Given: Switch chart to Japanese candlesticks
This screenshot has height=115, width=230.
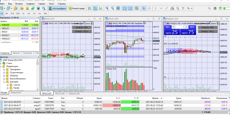Looking at the screenshot, I should point(95,8).
